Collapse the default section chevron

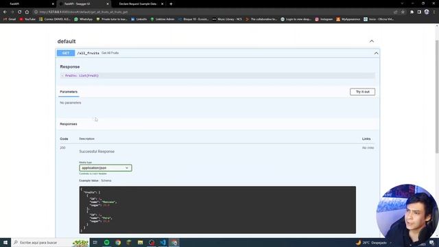point(372,41)
